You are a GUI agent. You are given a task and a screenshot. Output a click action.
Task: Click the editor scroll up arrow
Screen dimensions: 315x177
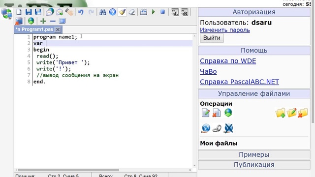(194, 36)
